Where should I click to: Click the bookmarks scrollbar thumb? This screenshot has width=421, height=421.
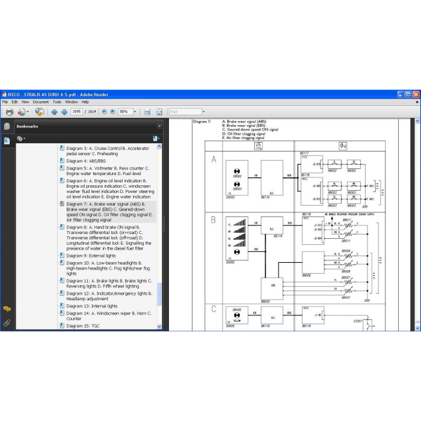click(x=159, y=293)
